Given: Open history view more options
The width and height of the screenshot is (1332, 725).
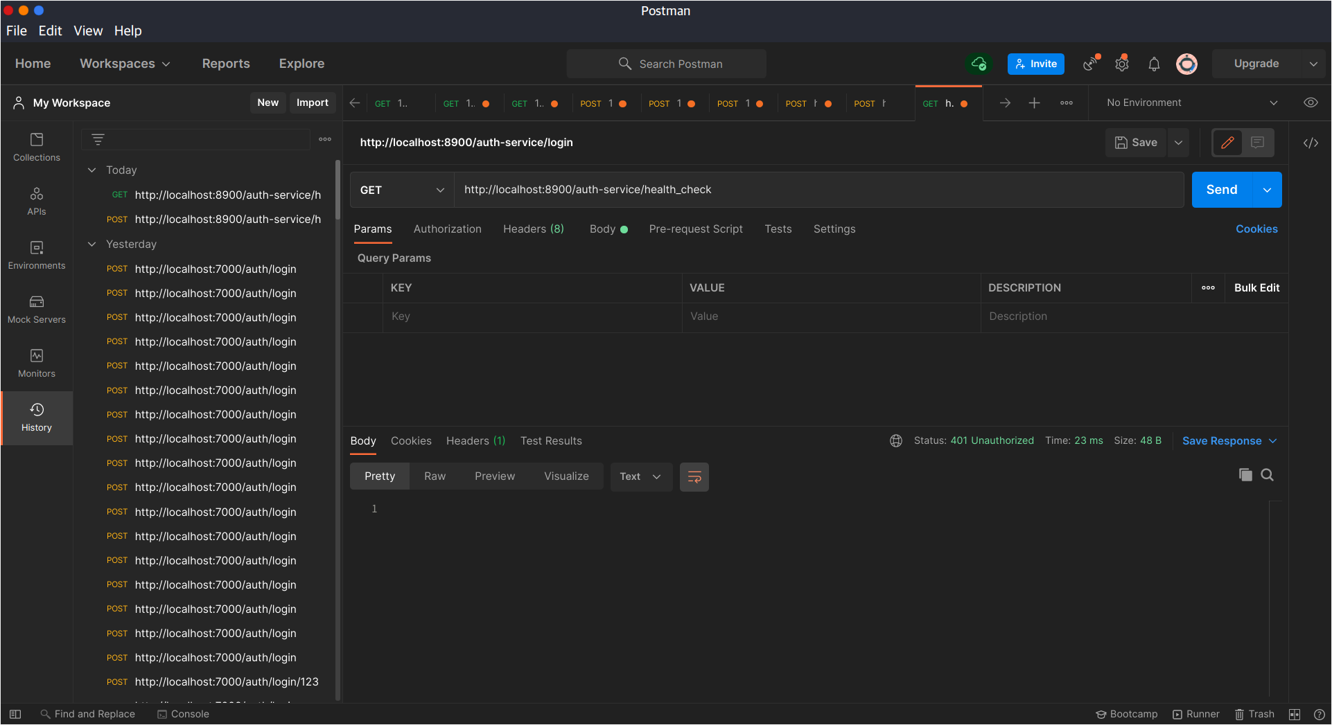Looking at the screenshot, I should click(325, 139).
